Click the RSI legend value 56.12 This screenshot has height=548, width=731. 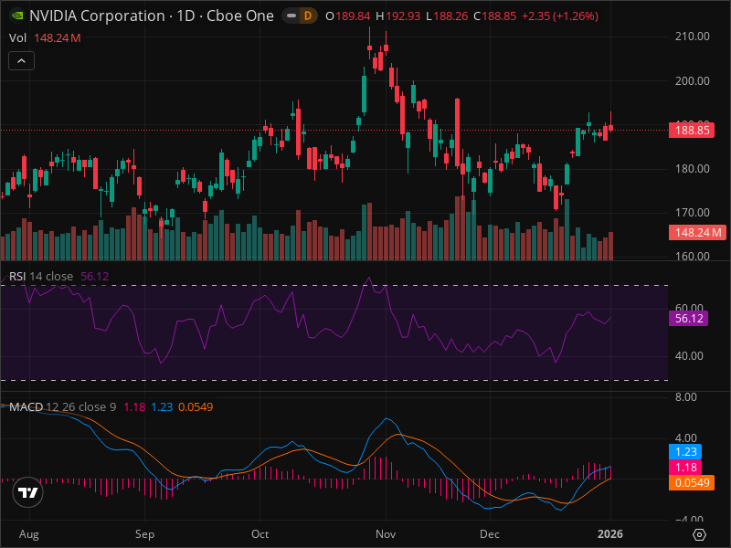pos(95,277)
